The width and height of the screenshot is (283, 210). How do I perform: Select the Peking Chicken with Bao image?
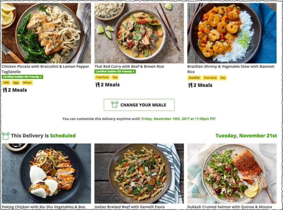click(46, 174)
